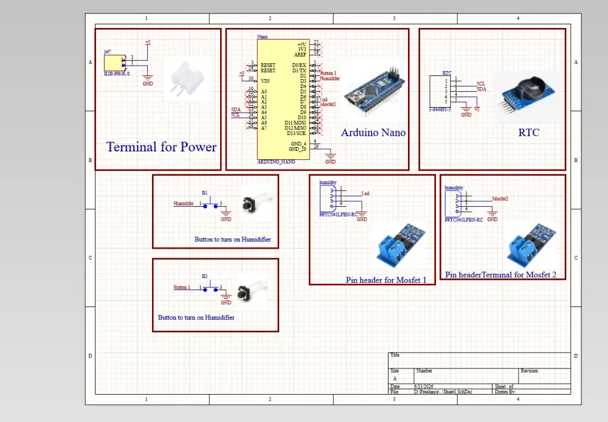Click the tactile switch photo beside B2
Image resolution: width=608 pixels, height=422 pixels.
click(x=253, y=292)
